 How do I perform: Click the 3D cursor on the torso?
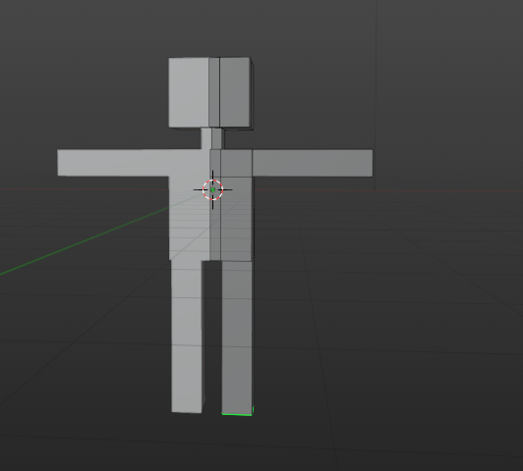pos(212,189)
